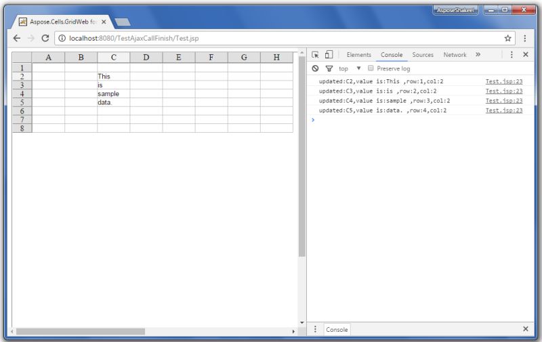This screenshot has width=542, height=342.
Task: Expand more DevTools tabs chevron
Action: coord(478,55)
